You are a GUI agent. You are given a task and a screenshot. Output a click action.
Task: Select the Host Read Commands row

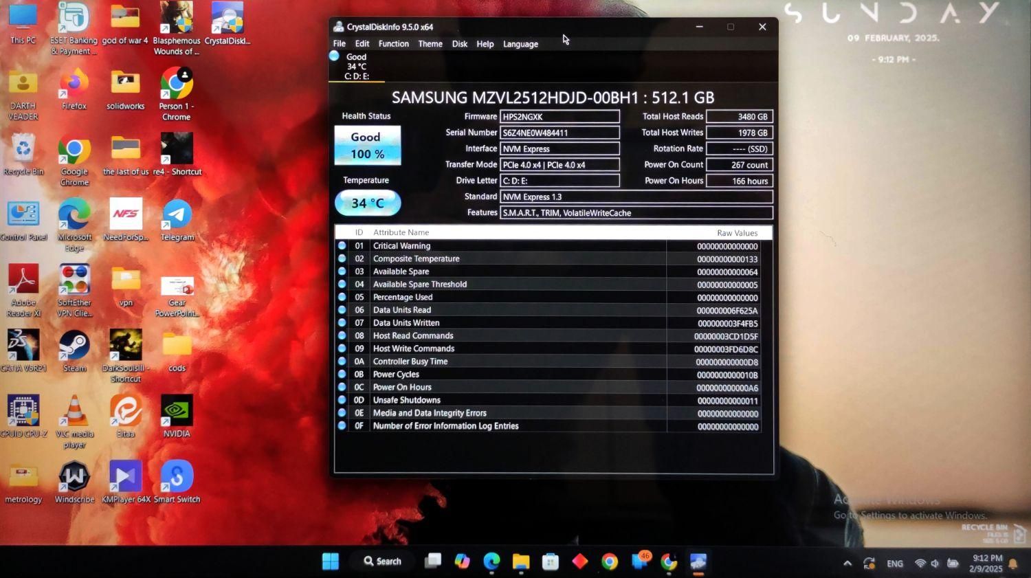pos(548,336)
